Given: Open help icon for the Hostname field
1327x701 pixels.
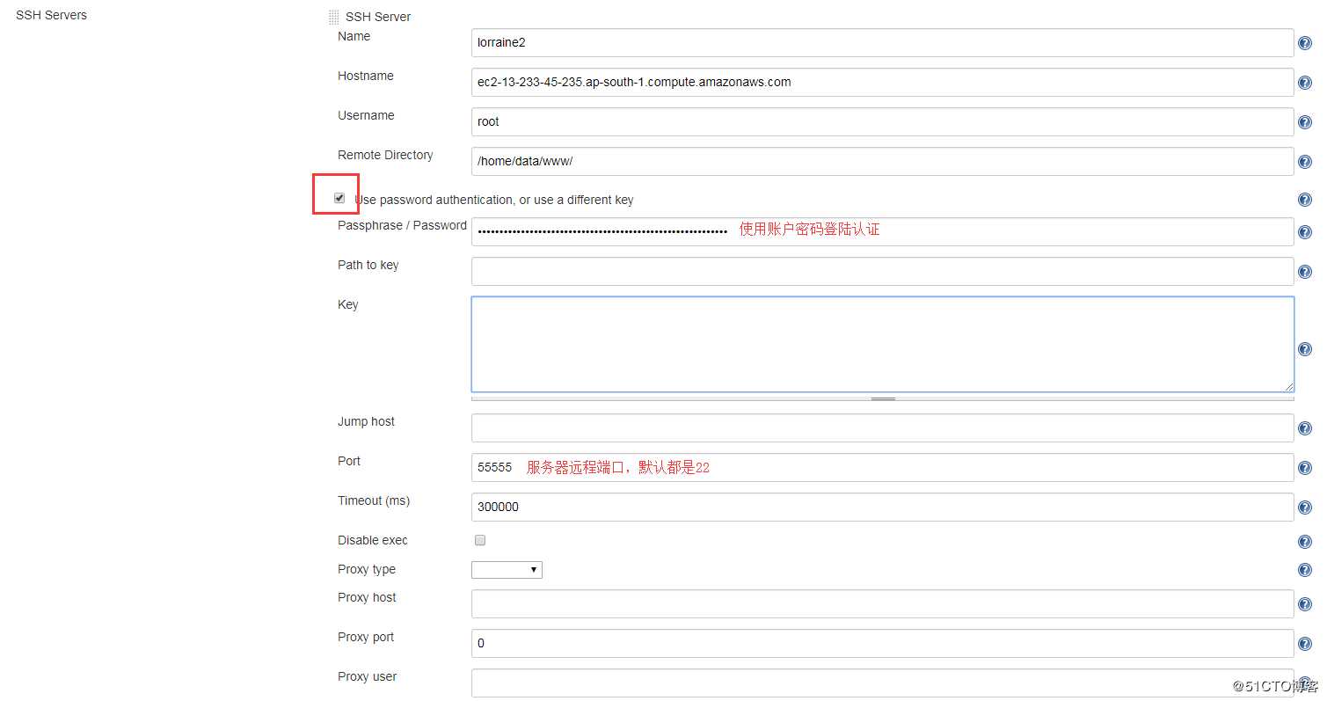Looking at the screenshot, I should pos(1305,83).
